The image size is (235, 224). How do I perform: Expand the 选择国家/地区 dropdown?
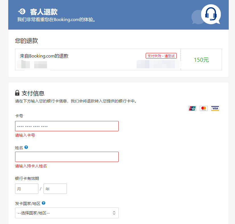click(67, 213)
